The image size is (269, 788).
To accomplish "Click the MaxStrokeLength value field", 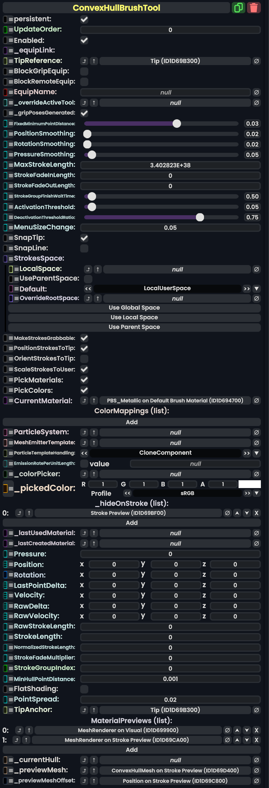I will click(x=170, y=165).
